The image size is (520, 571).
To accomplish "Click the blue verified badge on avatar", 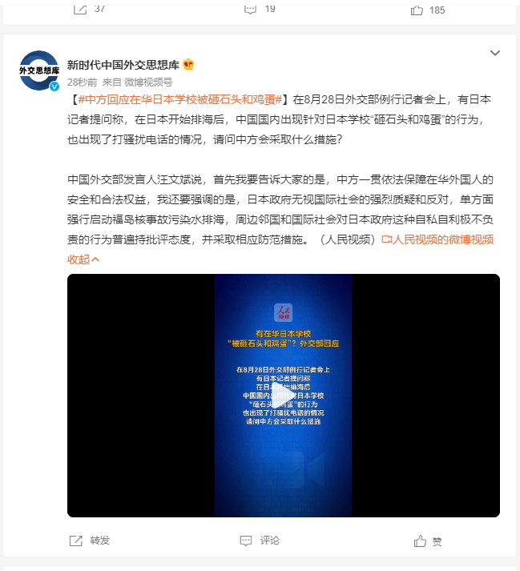I will pos(54,86).
